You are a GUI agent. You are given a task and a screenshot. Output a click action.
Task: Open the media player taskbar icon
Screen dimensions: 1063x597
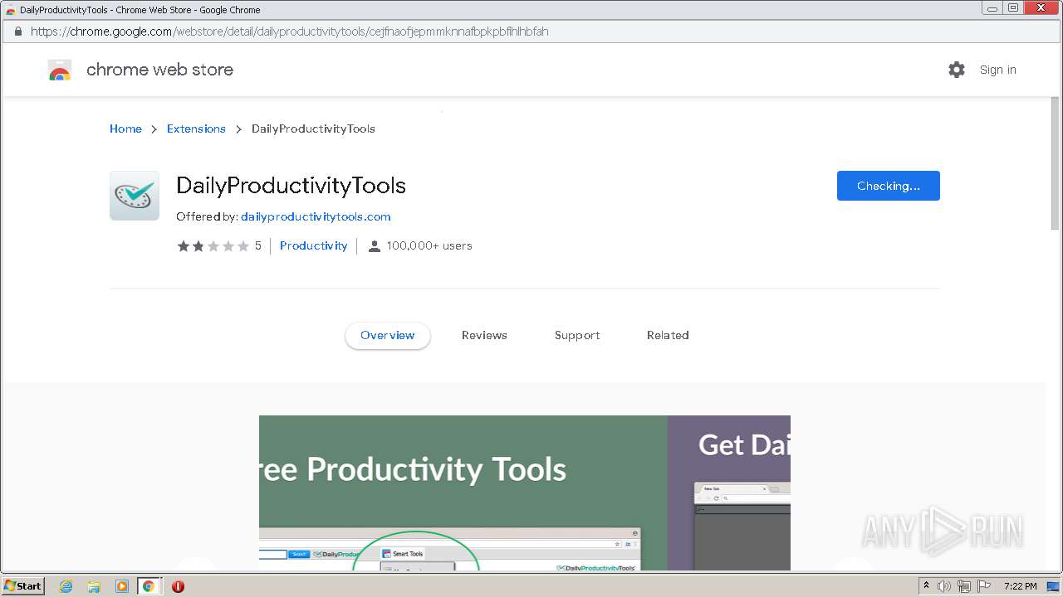pos(122,586)
